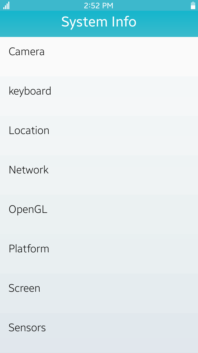Viewport: 198px width, 353px height.
Task: Show Platform system details
Action: 29,249
